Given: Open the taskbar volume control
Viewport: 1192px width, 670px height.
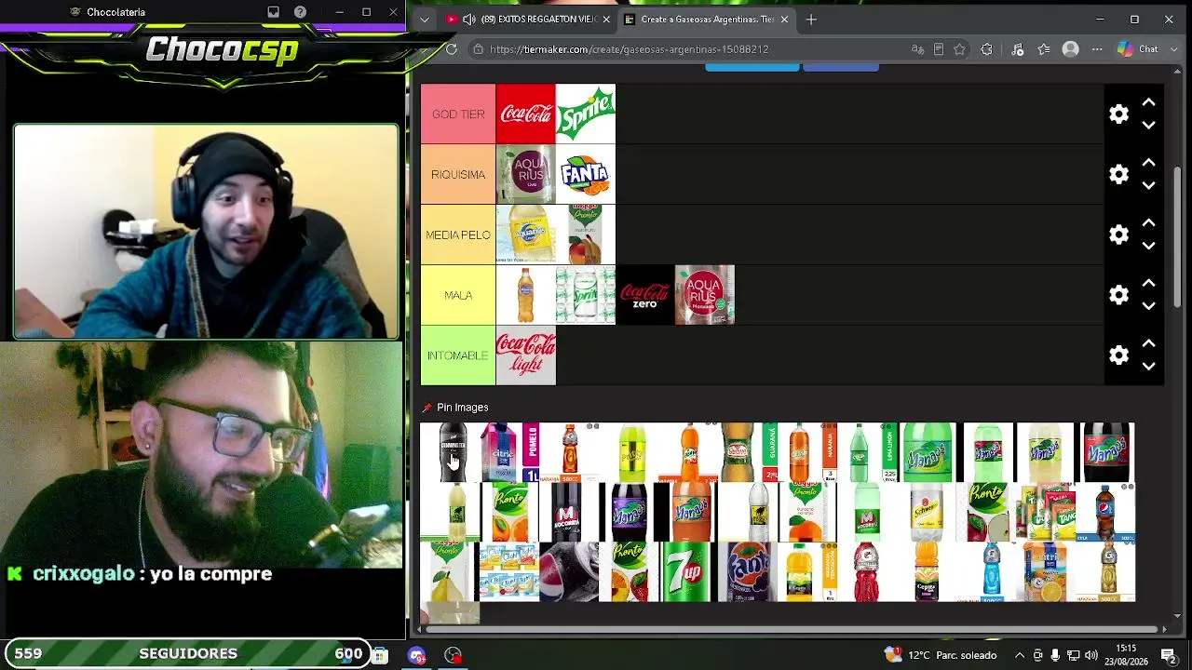Looking at the screenshot, I should click(x=1091, y=655).
